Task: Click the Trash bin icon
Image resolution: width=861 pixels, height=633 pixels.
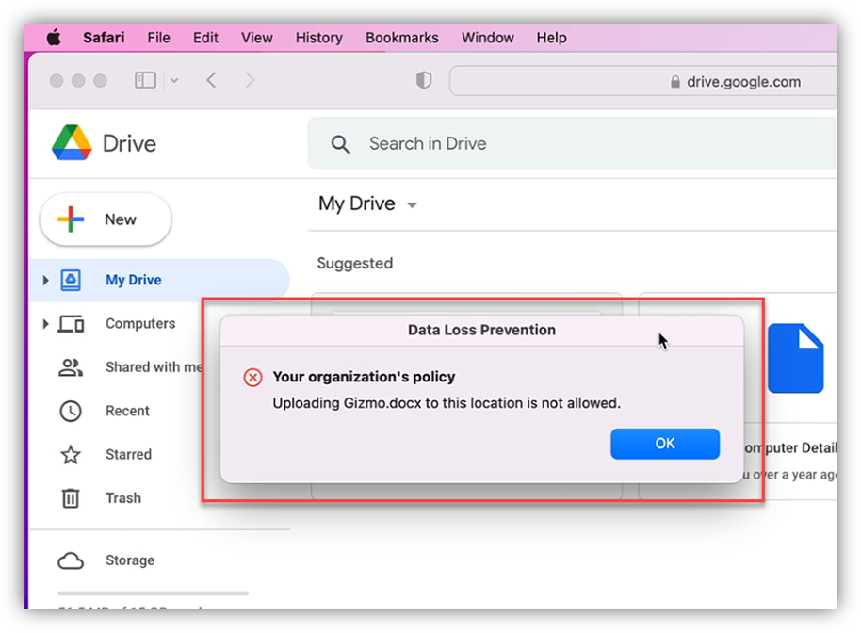Action: [71, 498]
